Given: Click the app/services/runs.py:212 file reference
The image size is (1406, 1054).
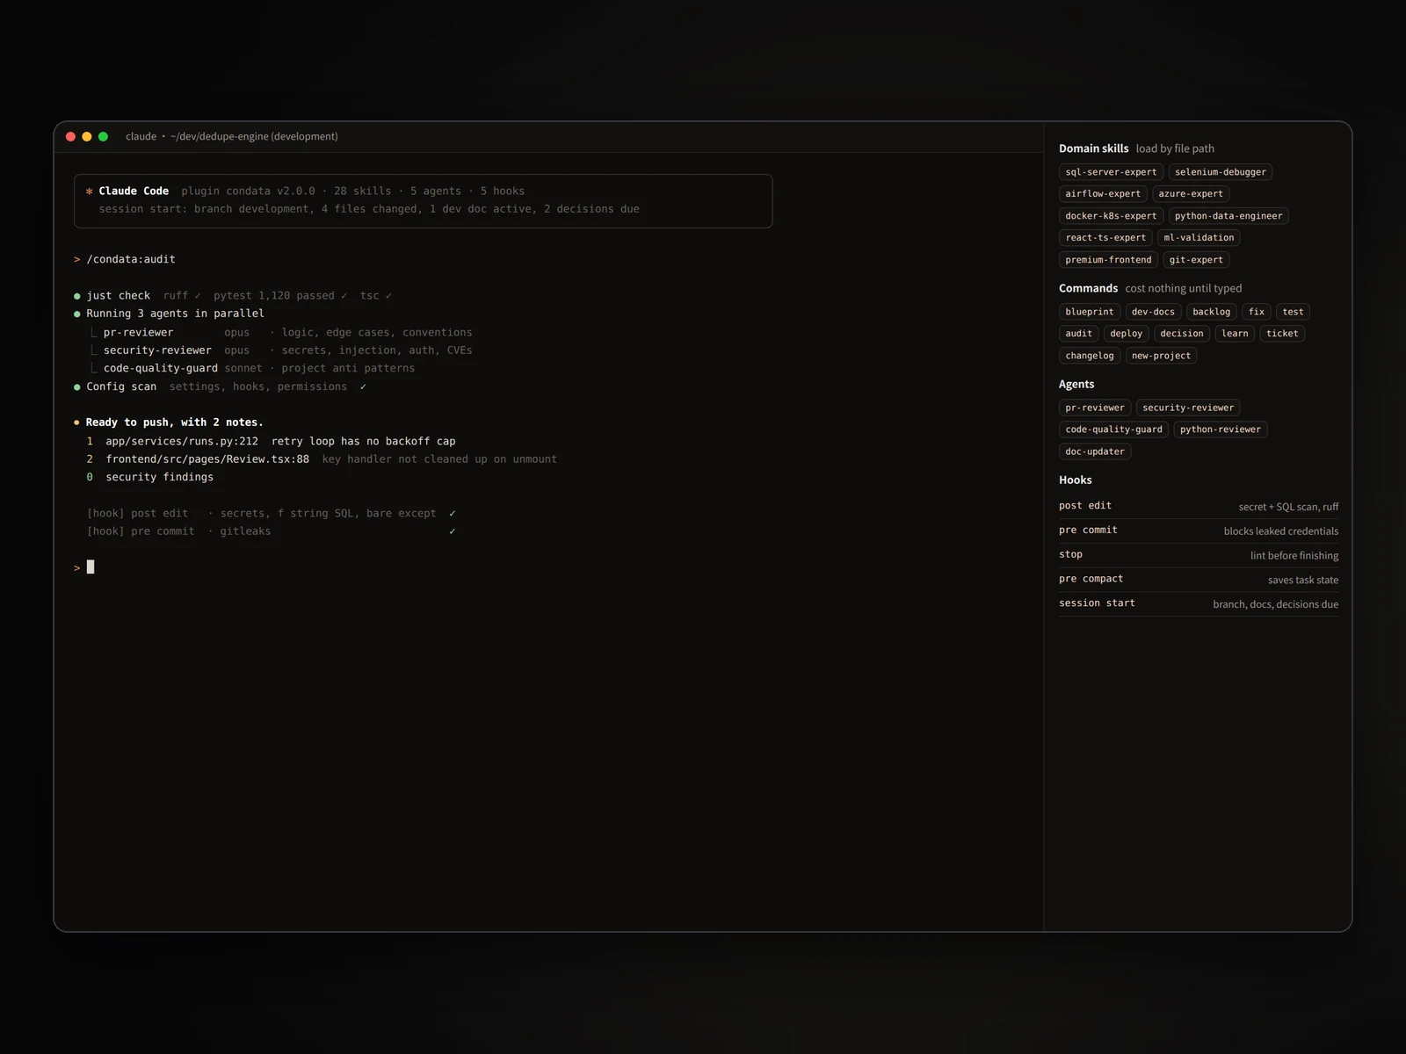Looking at the screenshot, I should click(182, 442).
